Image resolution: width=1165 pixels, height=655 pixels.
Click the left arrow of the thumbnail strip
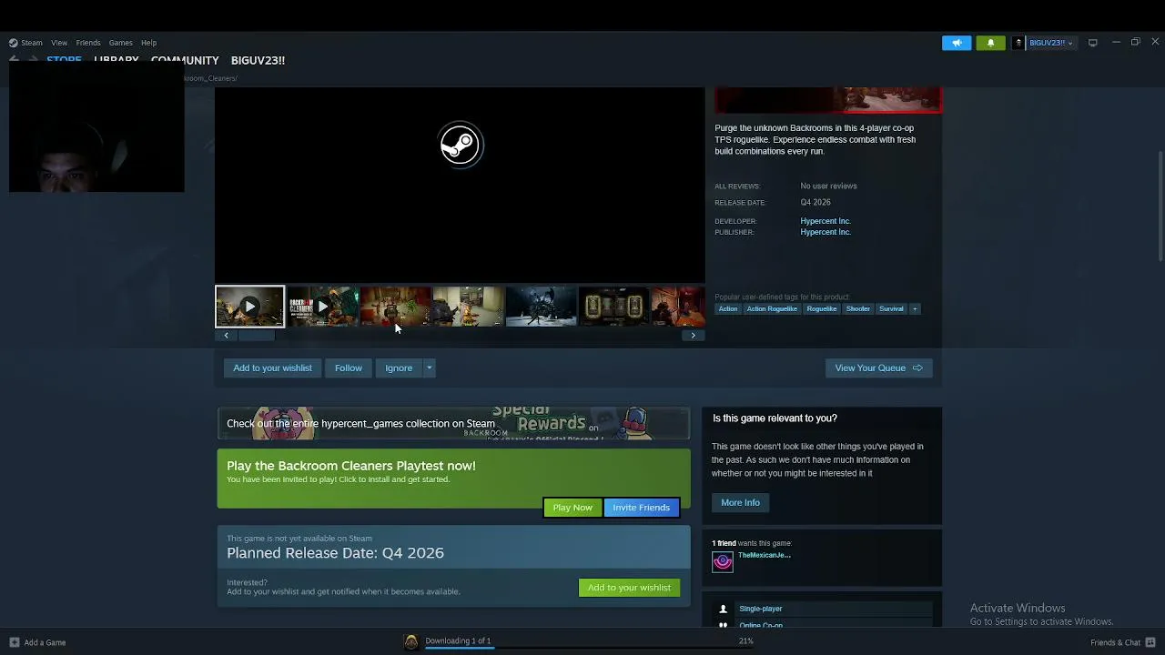[227, 336]
